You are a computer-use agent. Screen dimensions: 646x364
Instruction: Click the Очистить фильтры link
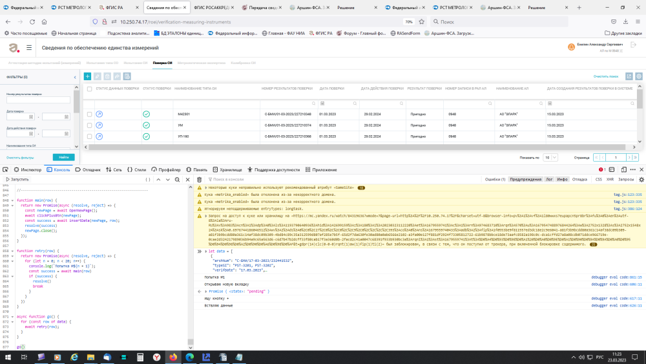[20, 157]
